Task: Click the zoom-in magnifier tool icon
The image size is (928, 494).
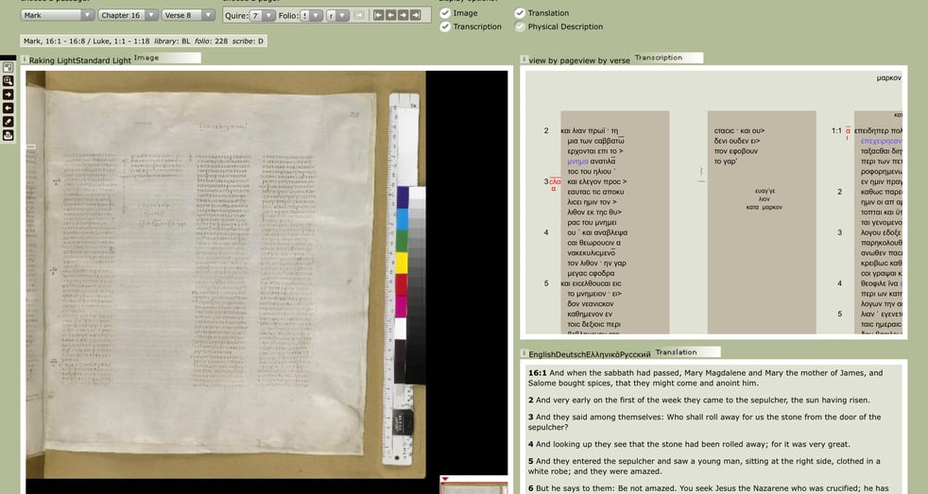Action: pos(9,81)
